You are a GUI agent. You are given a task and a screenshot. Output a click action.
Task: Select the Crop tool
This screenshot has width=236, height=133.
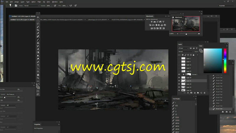38,30
